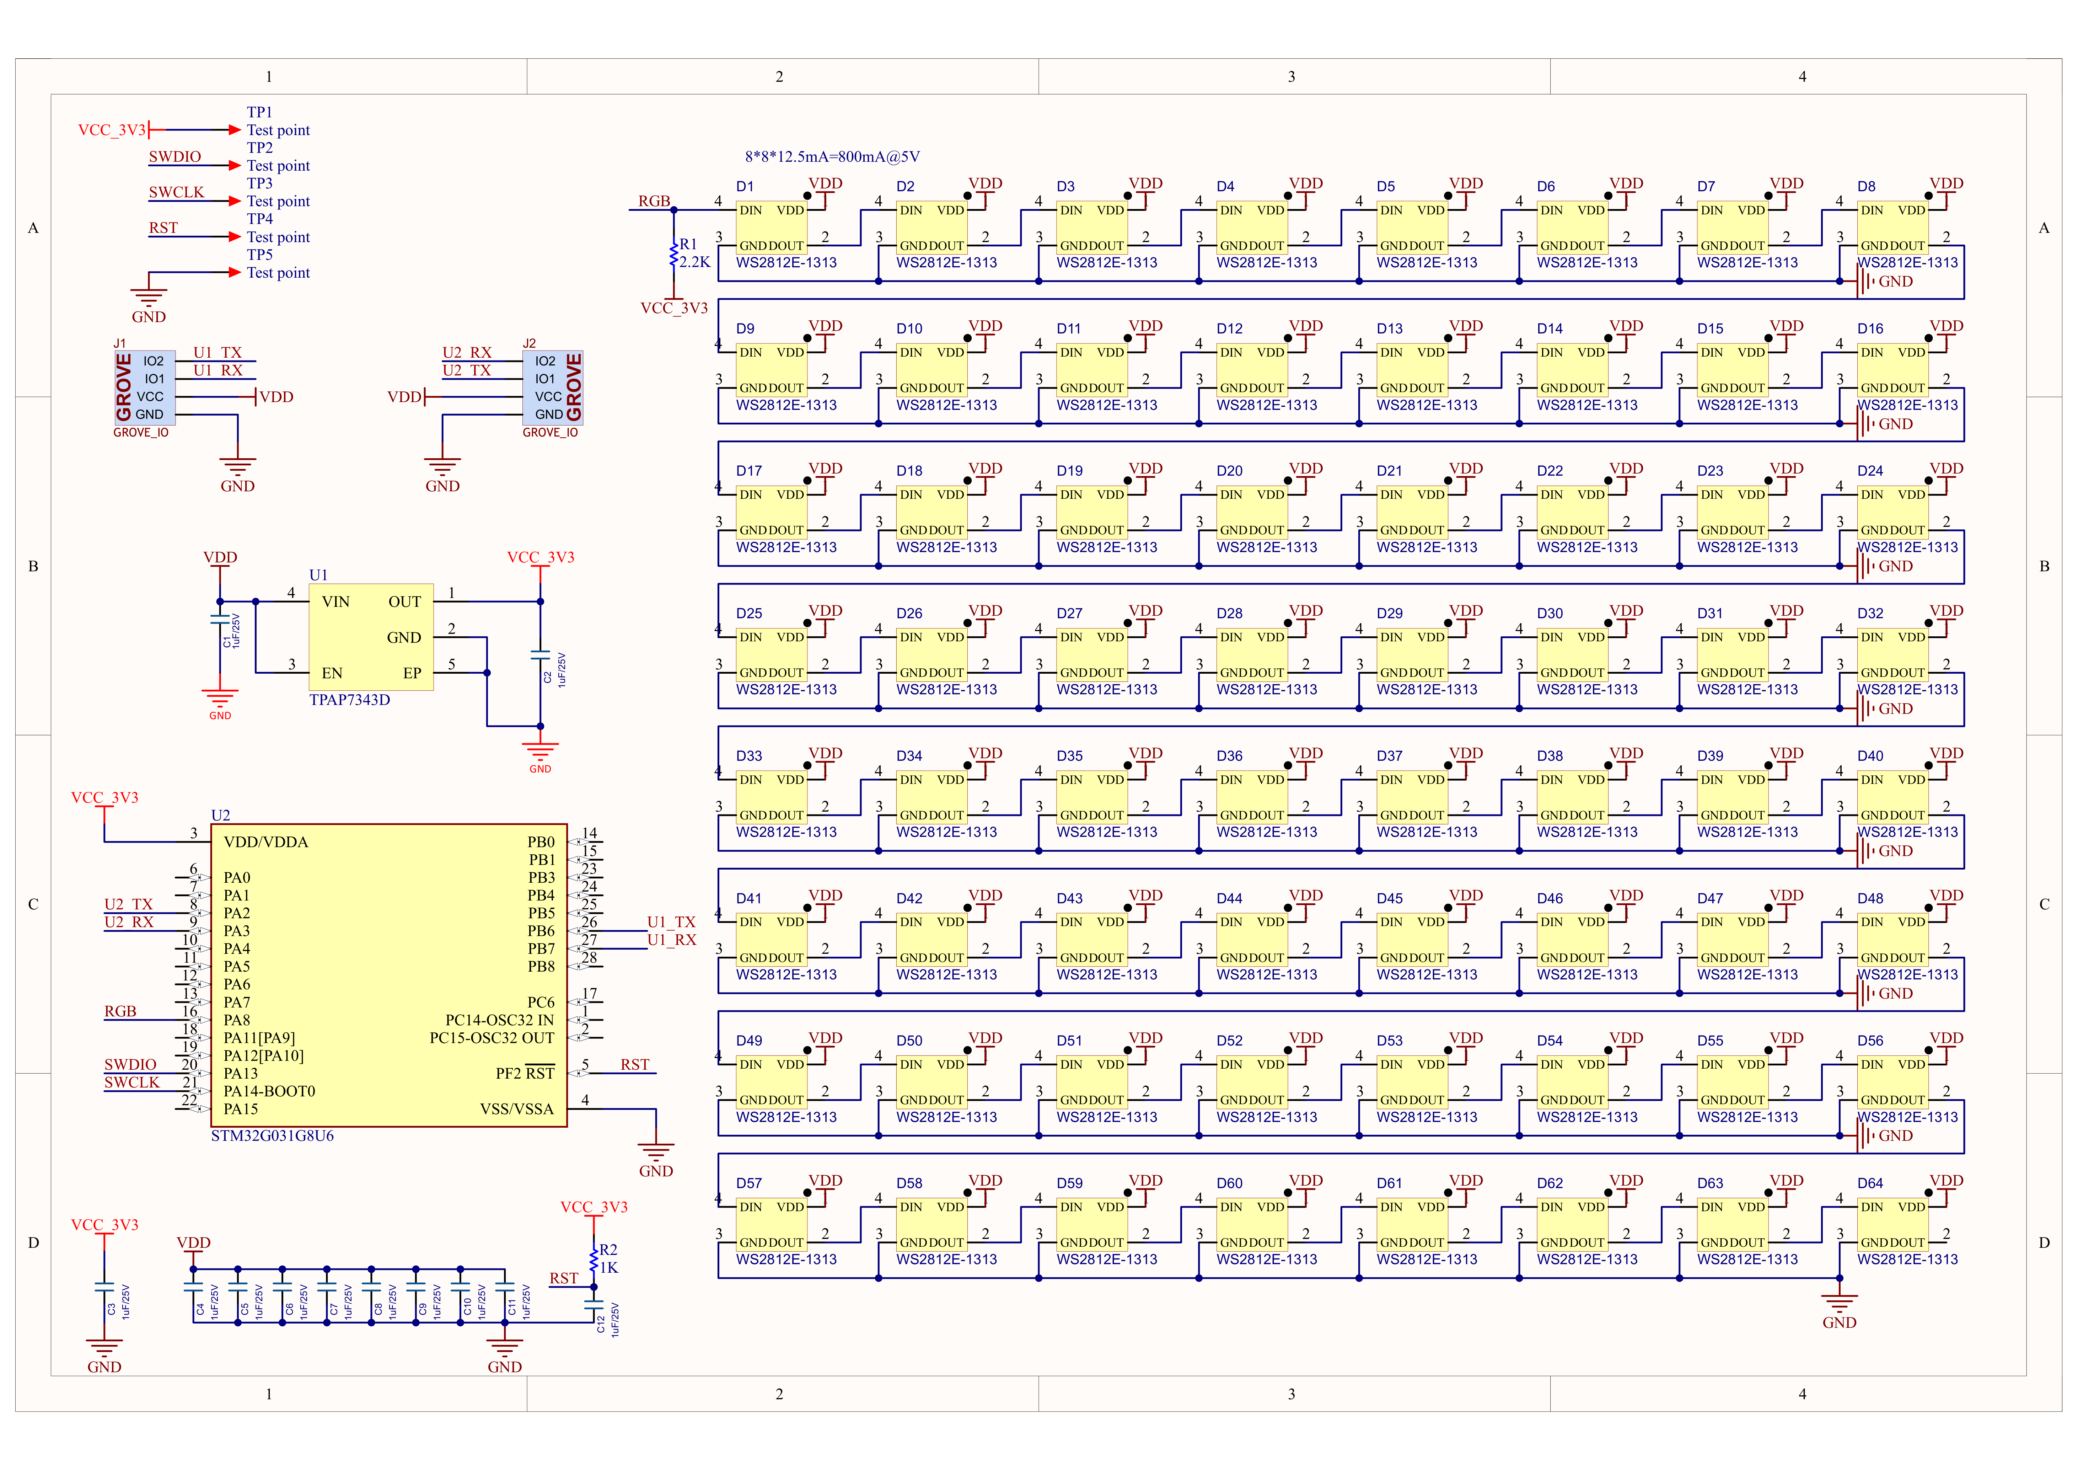Click the PC14-OSC32 IN pin name
The image size is (2078, 1470).
pyautogui.click(x=500, y=1020)
